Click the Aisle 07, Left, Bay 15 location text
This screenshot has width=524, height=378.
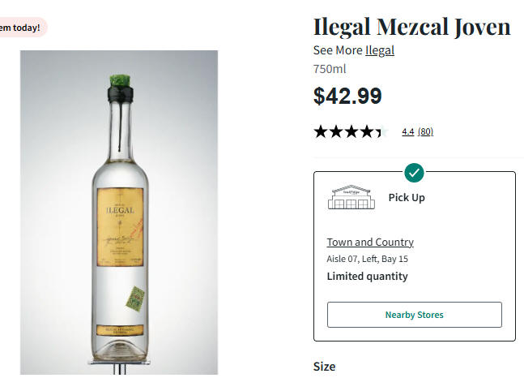367,259
